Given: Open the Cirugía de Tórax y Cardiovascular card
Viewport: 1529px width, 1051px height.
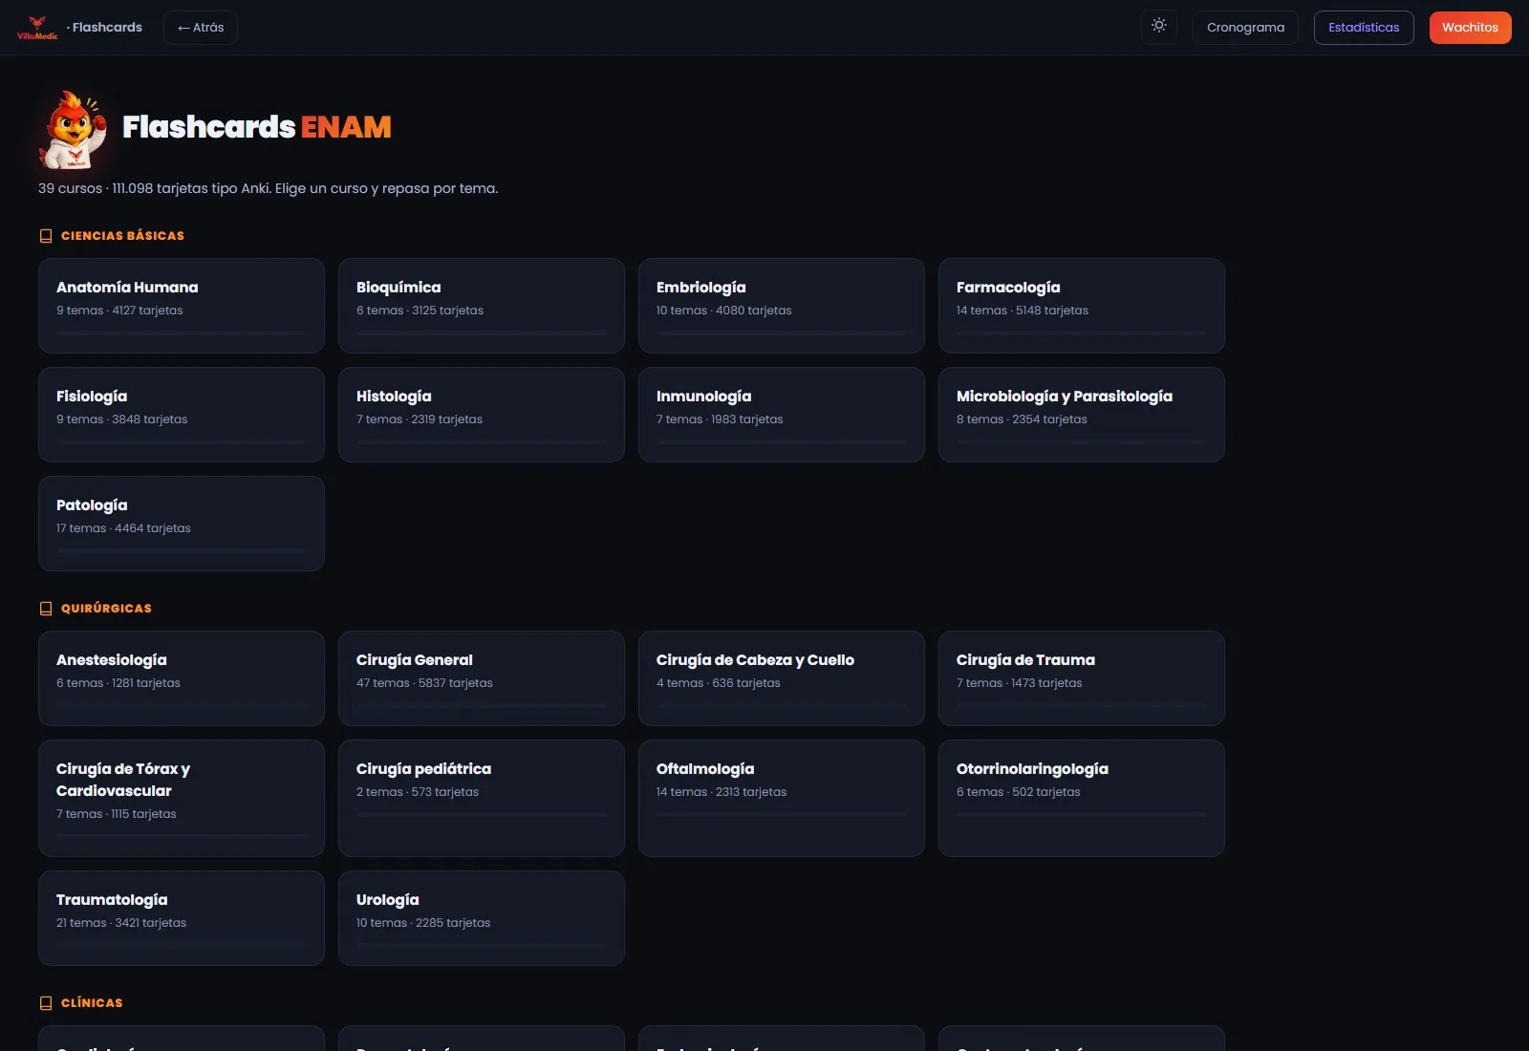Looking at the screenshot, I should point(182,798).
